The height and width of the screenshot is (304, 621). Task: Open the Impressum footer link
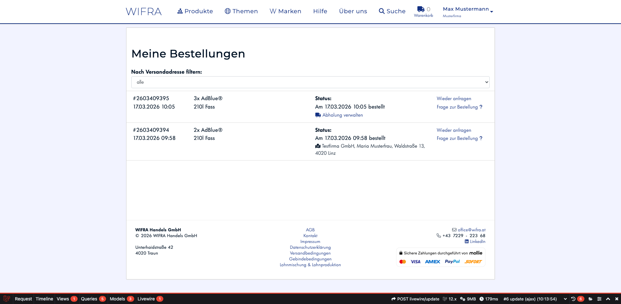310,241
